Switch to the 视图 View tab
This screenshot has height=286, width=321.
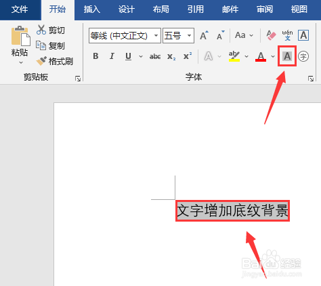(x=299, y=9)
